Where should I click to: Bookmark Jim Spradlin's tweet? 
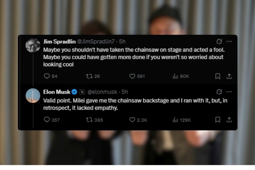218,76
